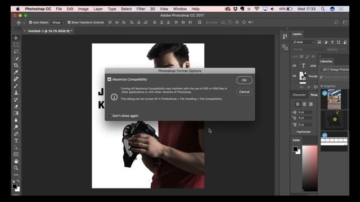Select the Untitled-1 document tab
Screen dimensions: 360x202
point(50,31)
